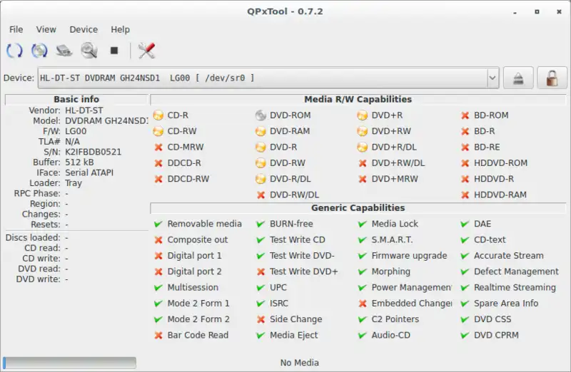Click the DVD+R disc icon
This screenshot has height=372, width=571.
click(362, 115)
